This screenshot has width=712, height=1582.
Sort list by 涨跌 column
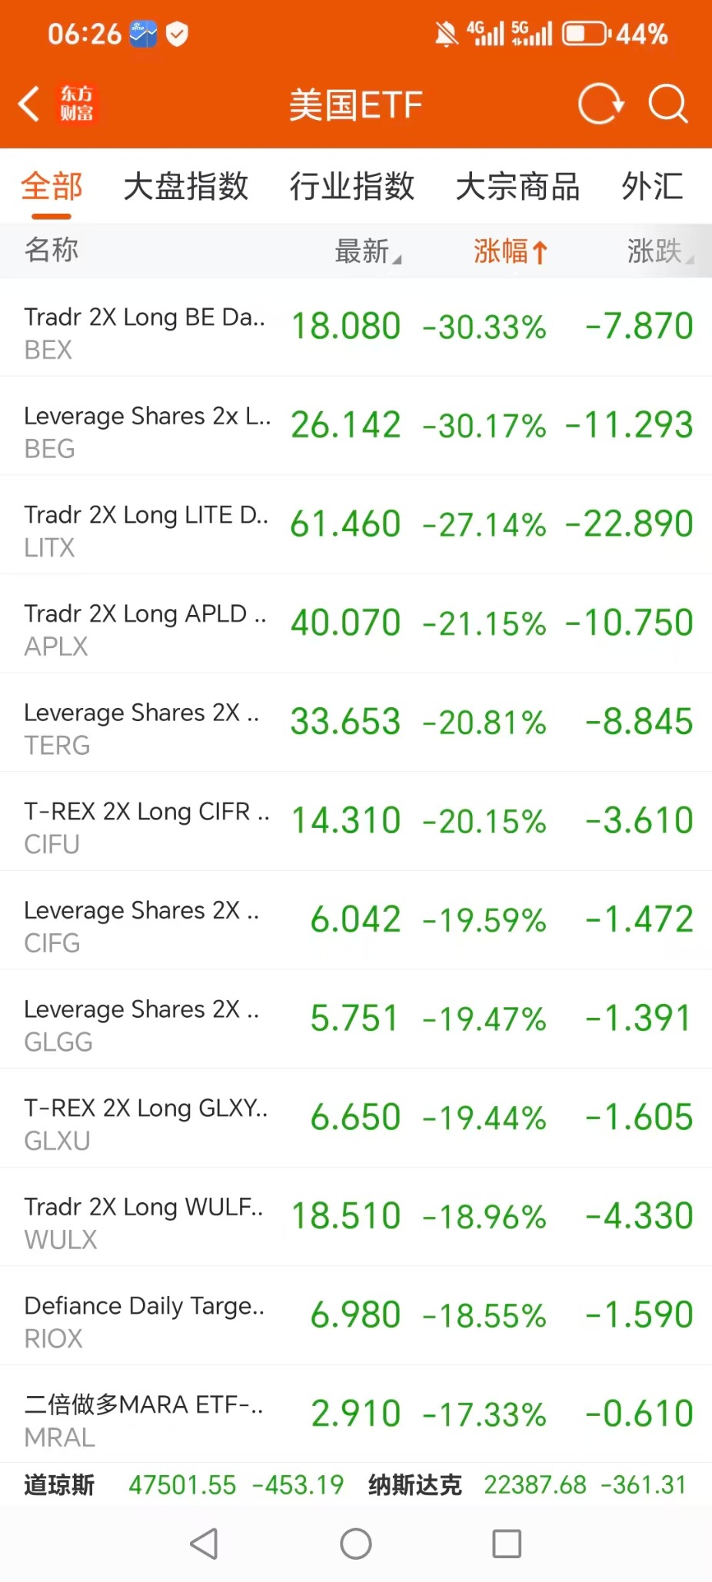click(x=659, y=251)
